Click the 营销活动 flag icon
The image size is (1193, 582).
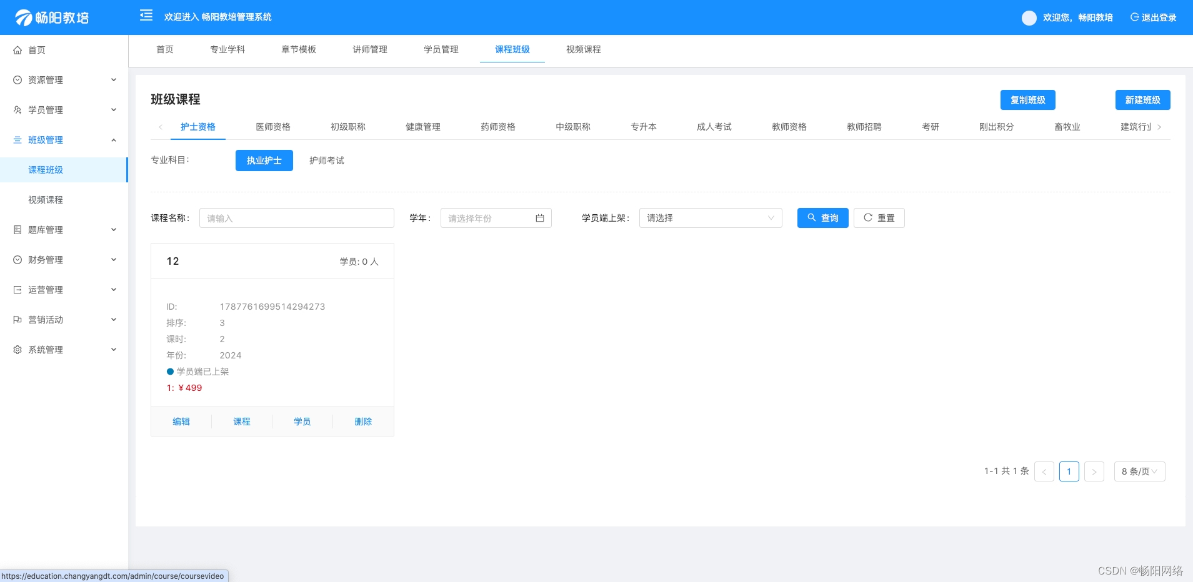[17, 320]
